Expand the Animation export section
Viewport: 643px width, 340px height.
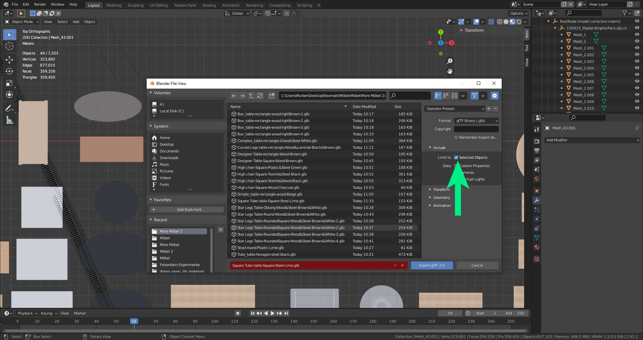(x=441, y=206)
